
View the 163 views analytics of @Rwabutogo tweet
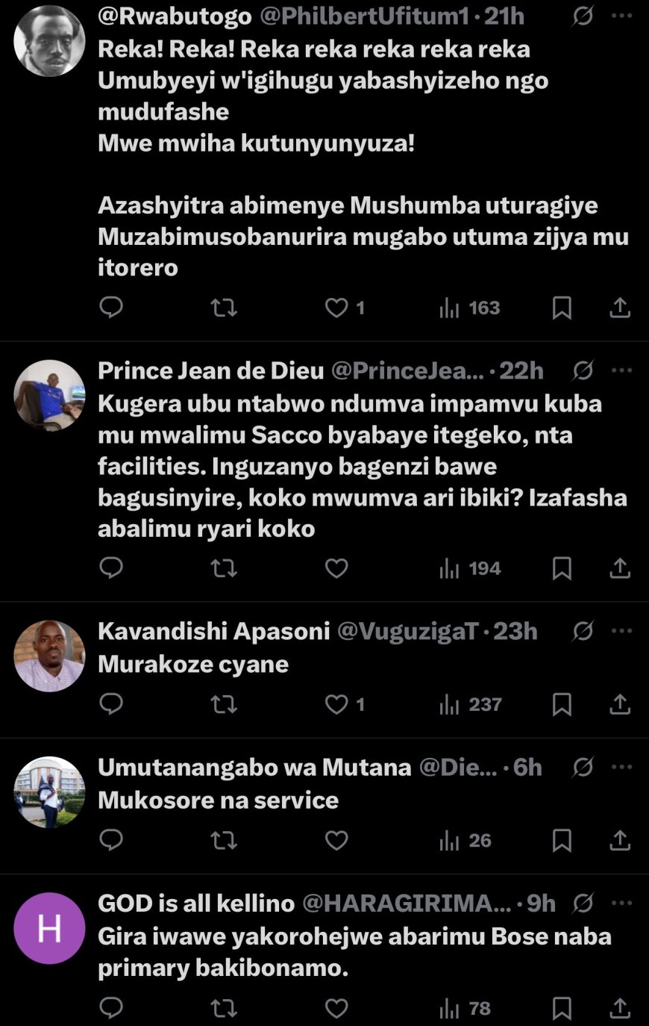tap(470, 307)
